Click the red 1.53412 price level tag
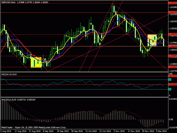This screenshot has height=133, width=177. 173,67
